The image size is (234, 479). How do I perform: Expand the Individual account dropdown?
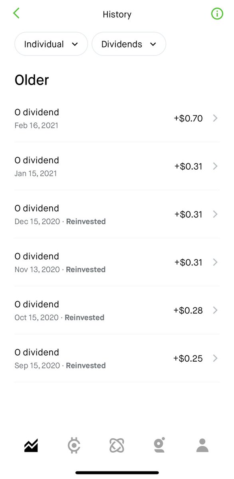click(51, 44)
